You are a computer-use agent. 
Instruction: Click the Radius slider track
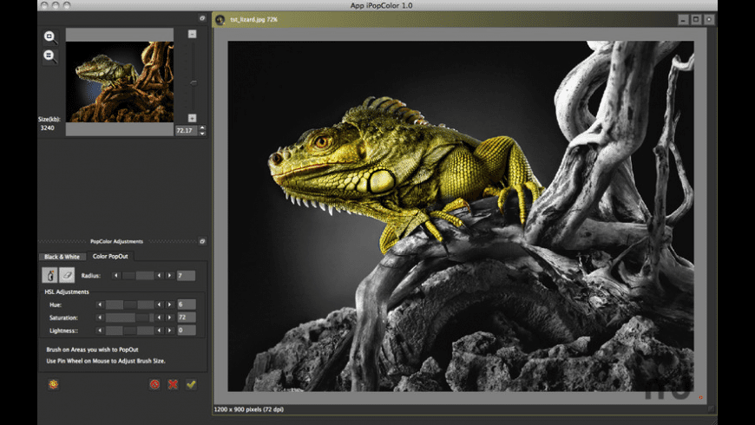tap(137, 275)
